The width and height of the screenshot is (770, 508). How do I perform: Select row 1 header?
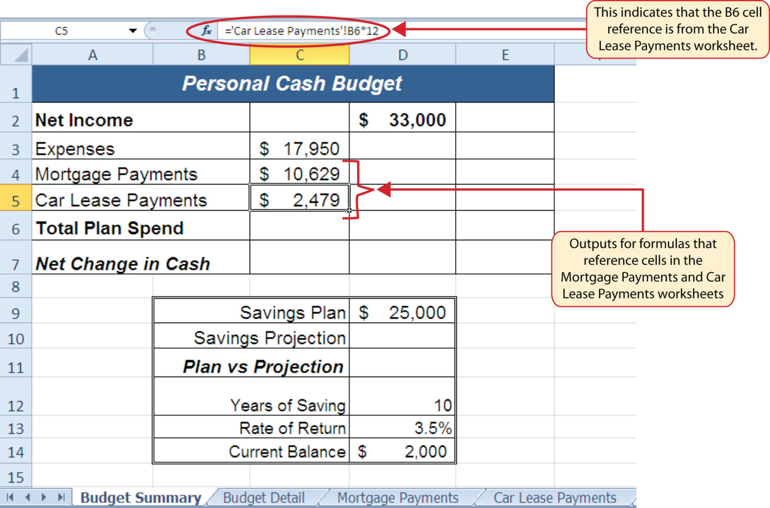16,84
